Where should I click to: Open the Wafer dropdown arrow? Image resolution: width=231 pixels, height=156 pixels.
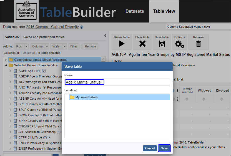tap(65, 46)
